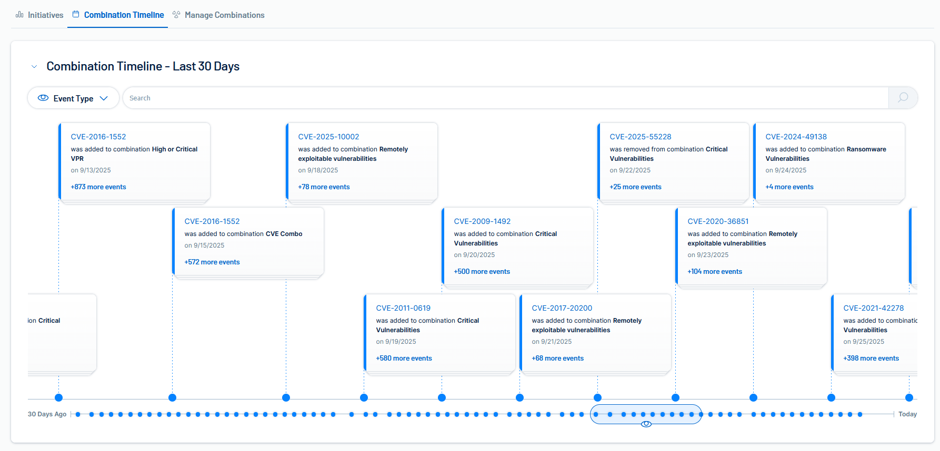Select the CVE-2017-20200 event card title

pos(562,308)
